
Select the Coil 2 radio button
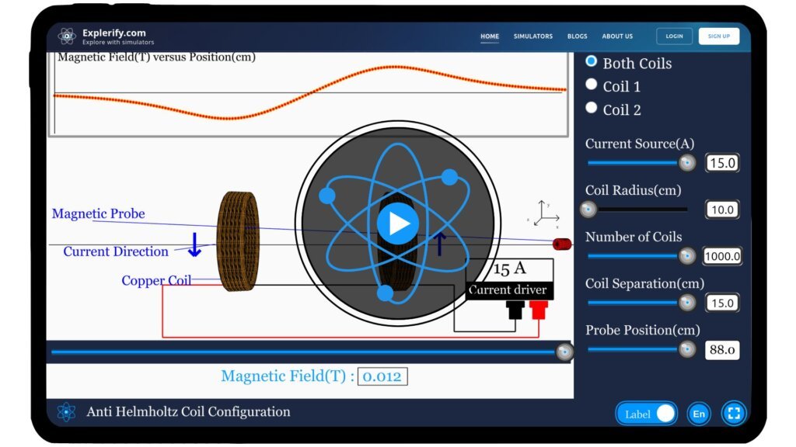point(591,107)
